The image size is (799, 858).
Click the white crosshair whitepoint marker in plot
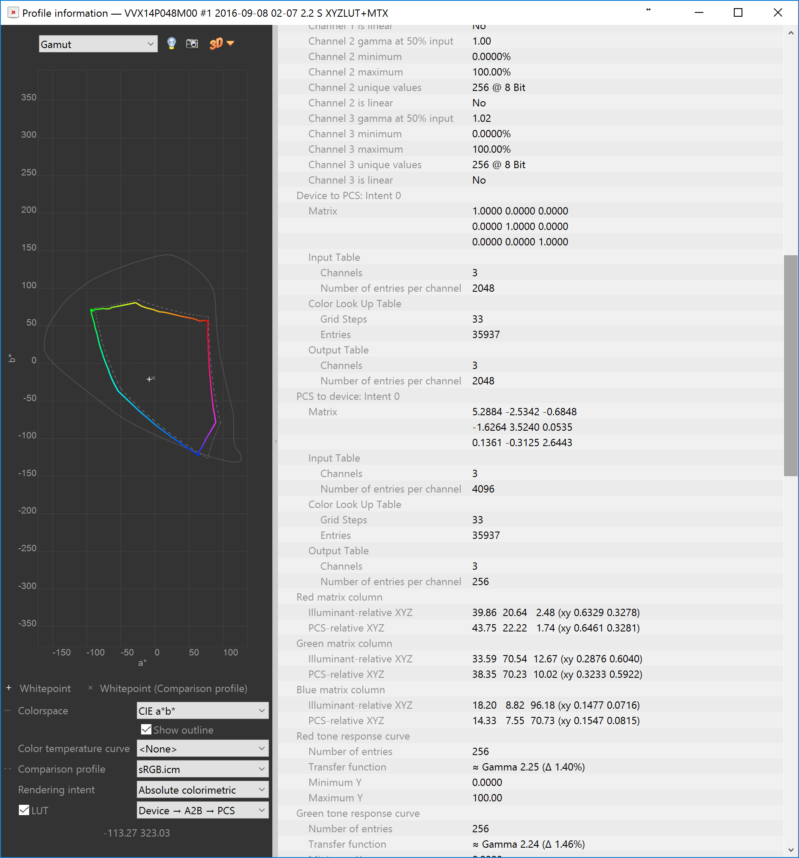click(x=149, y=379)
